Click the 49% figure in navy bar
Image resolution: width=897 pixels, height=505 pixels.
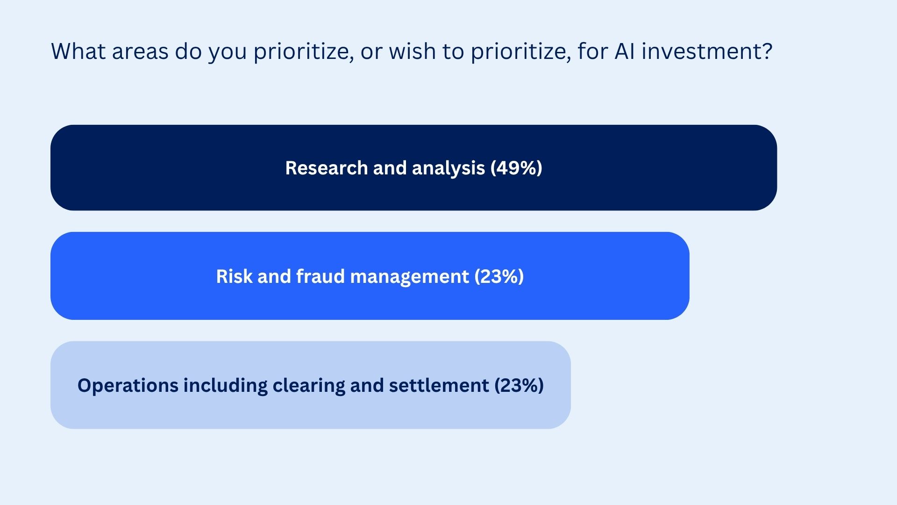pyautogui.click(x=516, y=168)
